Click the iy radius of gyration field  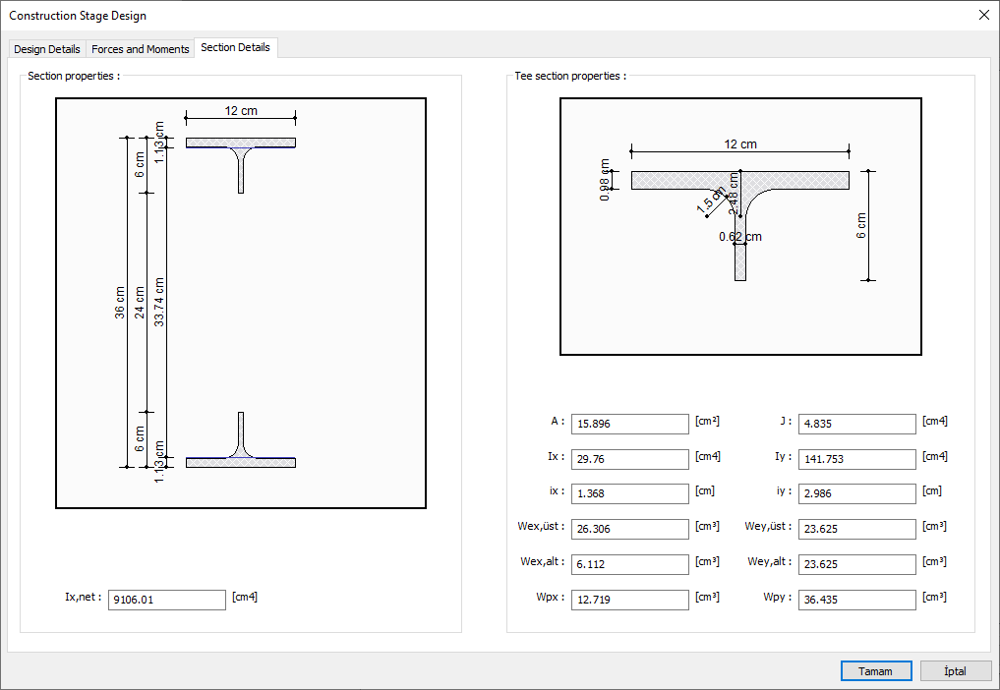[x=856, y=493]
